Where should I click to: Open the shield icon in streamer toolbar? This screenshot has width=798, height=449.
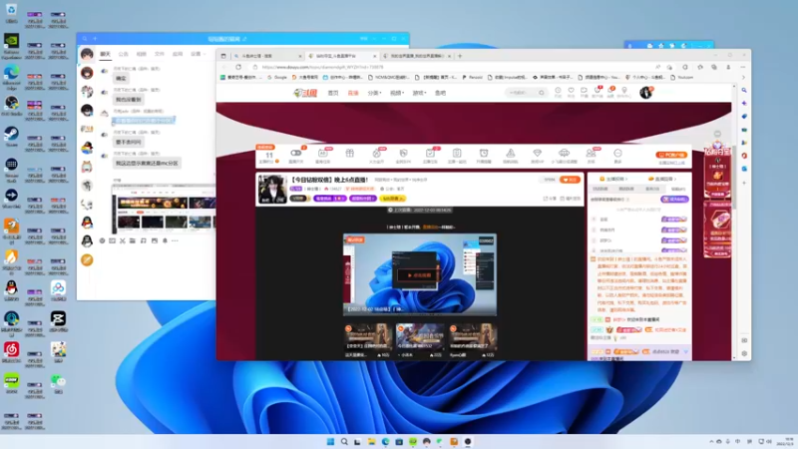click(403, 153)
